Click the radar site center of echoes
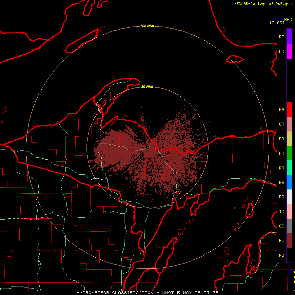This screenshot has width=295, height=295. click(x=147, y=148)
